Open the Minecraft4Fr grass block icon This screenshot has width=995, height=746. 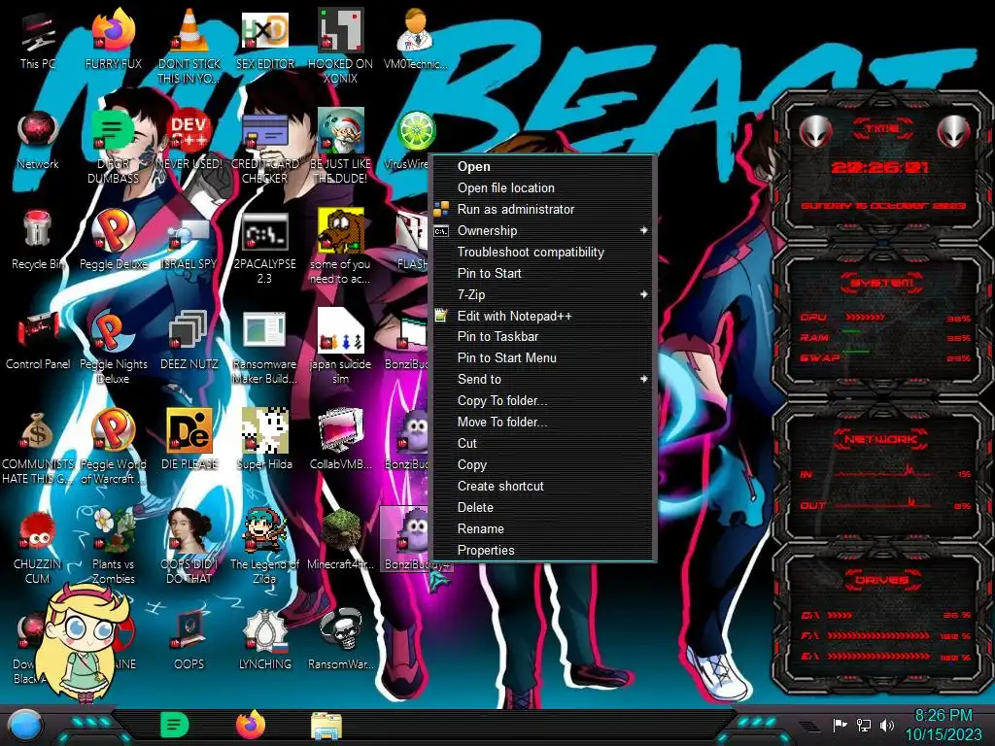pos(340,539)
